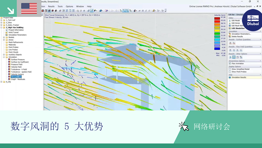Click the Surface Pressure 'p' result icon
This screenshot has height=148, width=262.
click(x=230, y=43)
